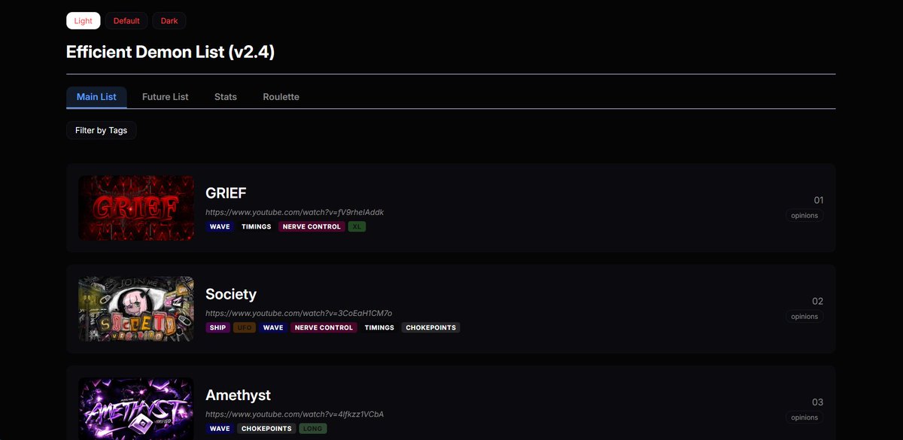
Task: Click the rank number 01
Action: [819, 200]
